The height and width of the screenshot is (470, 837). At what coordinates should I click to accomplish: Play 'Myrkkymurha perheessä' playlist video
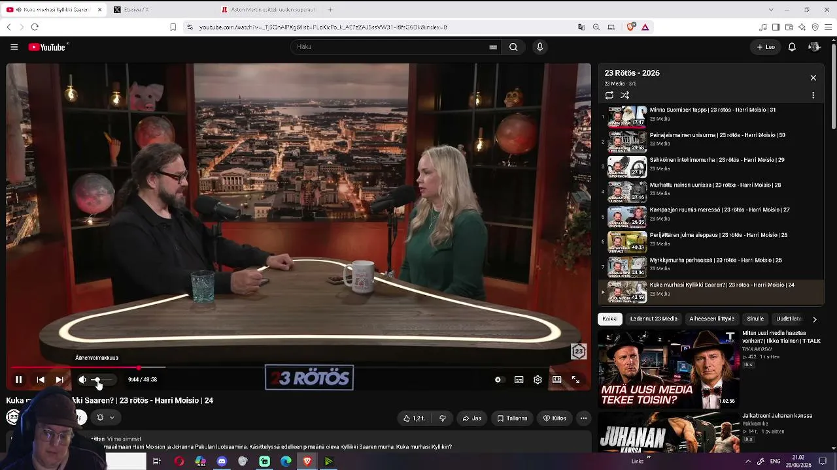pos(713,266)
